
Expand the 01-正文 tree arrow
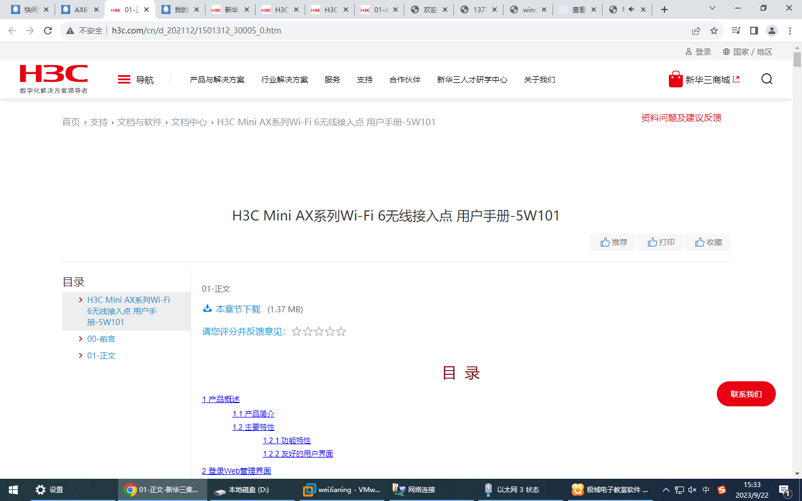(x=81, y=356)
